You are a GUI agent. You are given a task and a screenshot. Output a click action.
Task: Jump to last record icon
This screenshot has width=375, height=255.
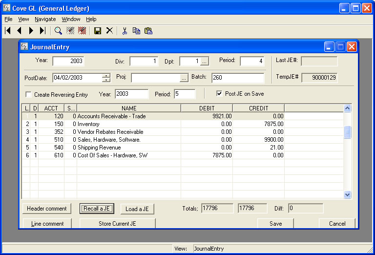click(x=42, y=31)
